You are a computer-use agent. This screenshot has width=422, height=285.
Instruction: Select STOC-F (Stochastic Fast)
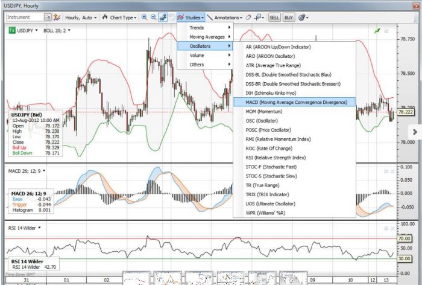294,167
